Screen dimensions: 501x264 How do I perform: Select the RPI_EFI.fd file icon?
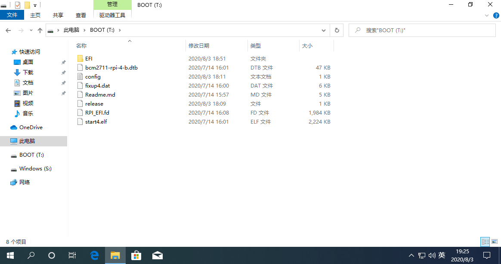point(80,112)
